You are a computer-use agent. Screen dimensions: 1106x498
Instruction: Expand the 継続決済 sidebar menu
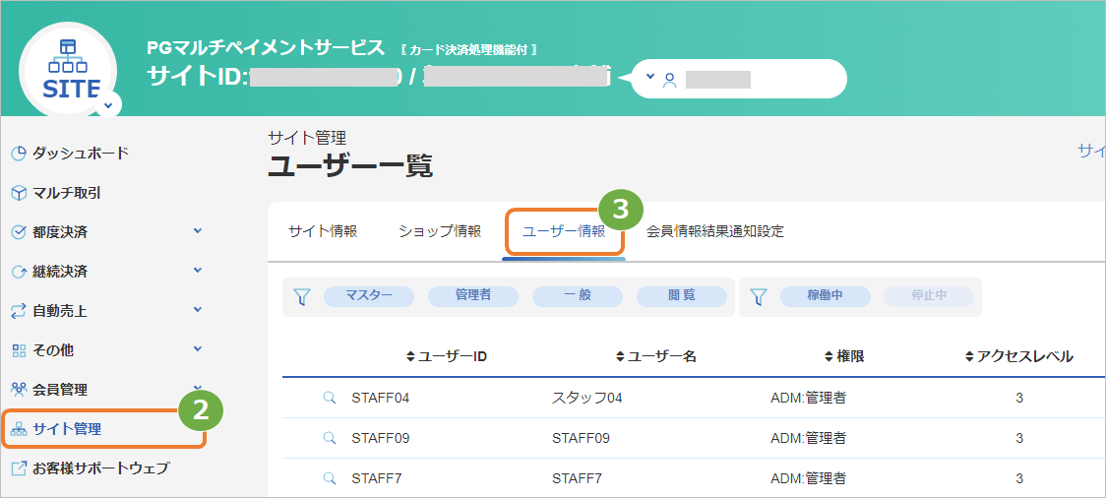click(108, 272)
